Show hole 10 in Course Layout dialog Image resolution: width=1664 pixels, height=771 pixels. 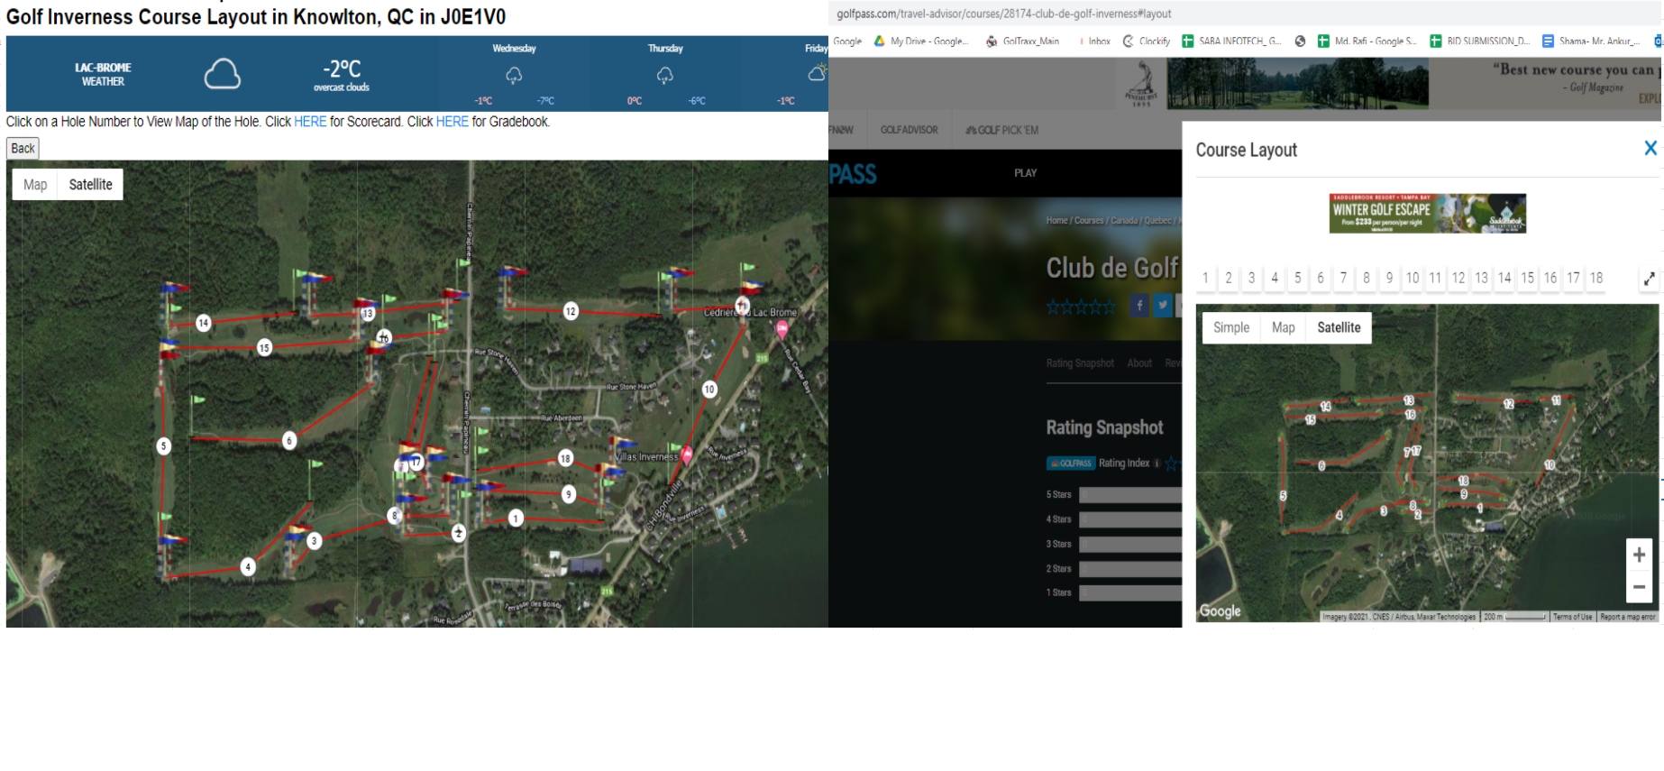tap(1413, 278)
